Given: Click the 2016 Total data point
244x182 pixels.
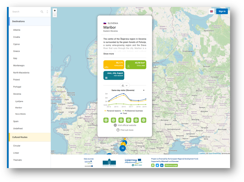Looking at the screenshot, I should (124, 94).
